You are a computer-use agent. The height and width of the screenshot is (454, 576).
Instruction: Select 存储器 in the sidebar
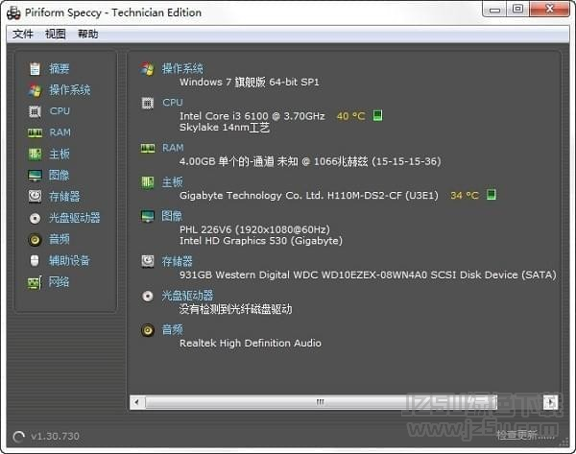pyautogui.click(x=64, y=197)
